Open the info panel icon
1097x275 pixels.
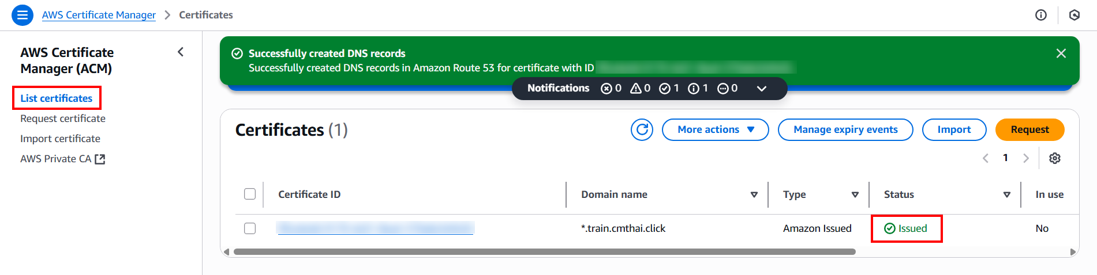(x=1041, y=15)
